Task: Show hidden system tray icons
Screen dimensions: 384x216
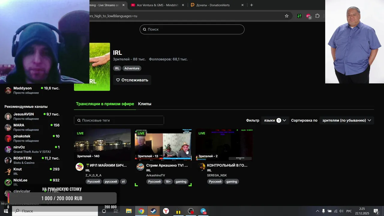Action: tap(317, 211)
